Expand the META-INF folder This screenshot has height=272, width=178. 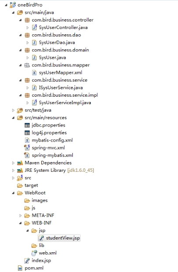click(21, 216)
